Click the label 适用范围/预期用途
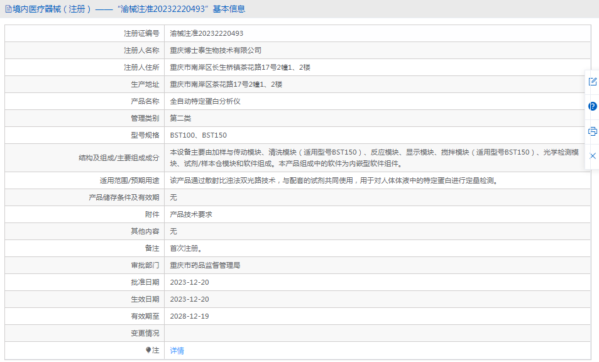The image size is (599, 362). [129, 180]
